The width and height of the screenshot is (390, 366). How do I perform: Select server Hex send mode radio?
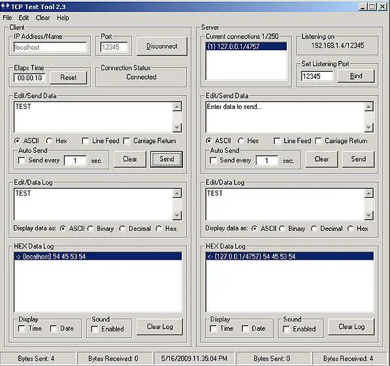241,141
